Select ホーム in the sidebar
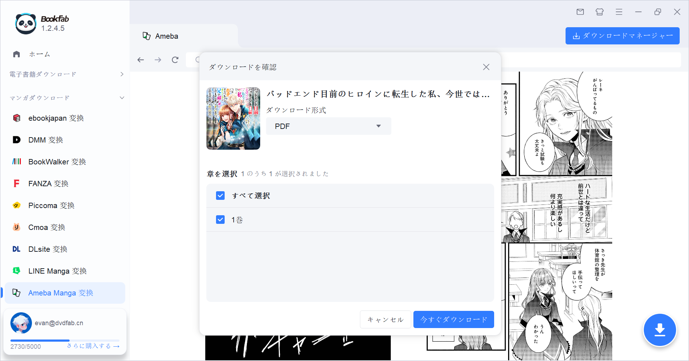 pos(39,54)
